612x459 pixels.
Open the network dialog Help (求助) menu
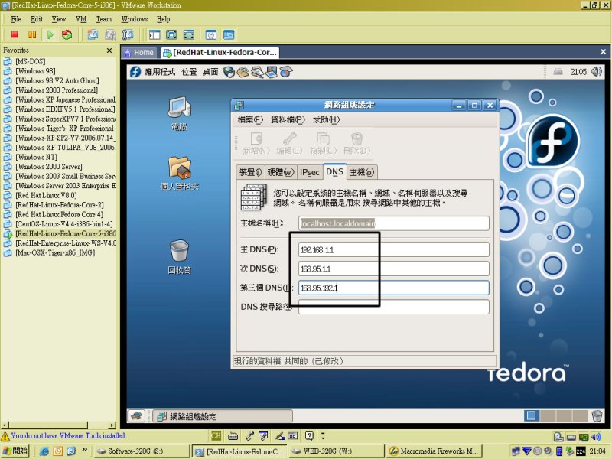tap(327, 120)
